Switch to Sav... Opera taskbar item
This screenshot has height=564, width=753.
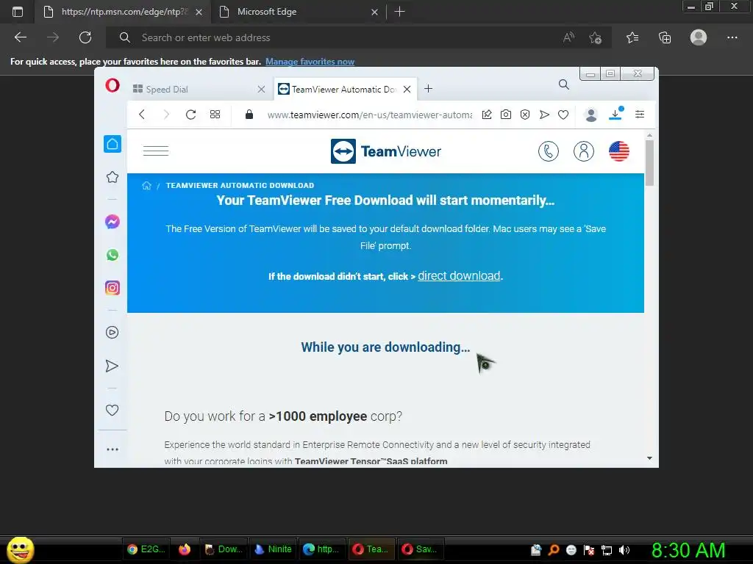(x=420, y=549)
